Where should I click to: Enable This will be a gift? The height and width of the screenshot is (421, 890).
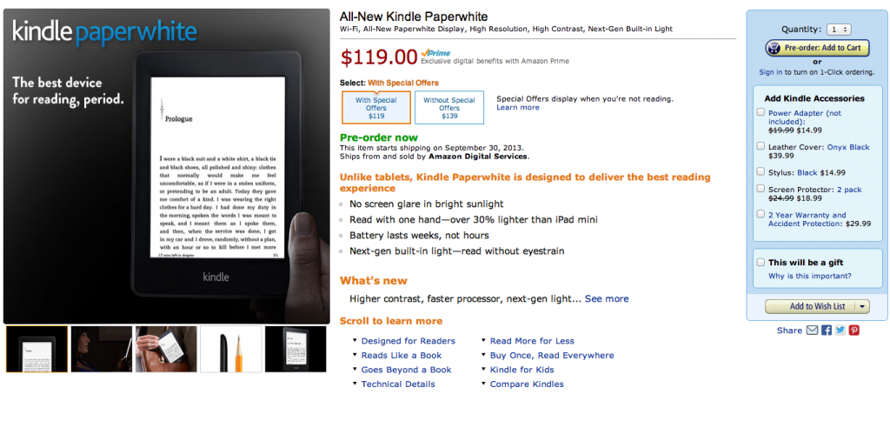[760, 262]
